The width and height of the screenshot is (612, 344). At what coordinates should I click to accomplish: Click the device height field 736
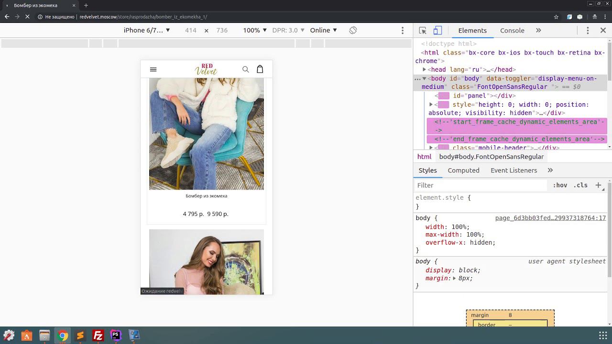pos(222,30)
